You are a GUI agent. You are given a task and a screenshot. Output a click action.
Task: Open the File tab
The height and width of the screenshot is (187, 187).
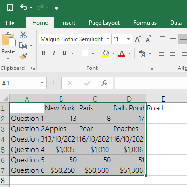[10, 23]
